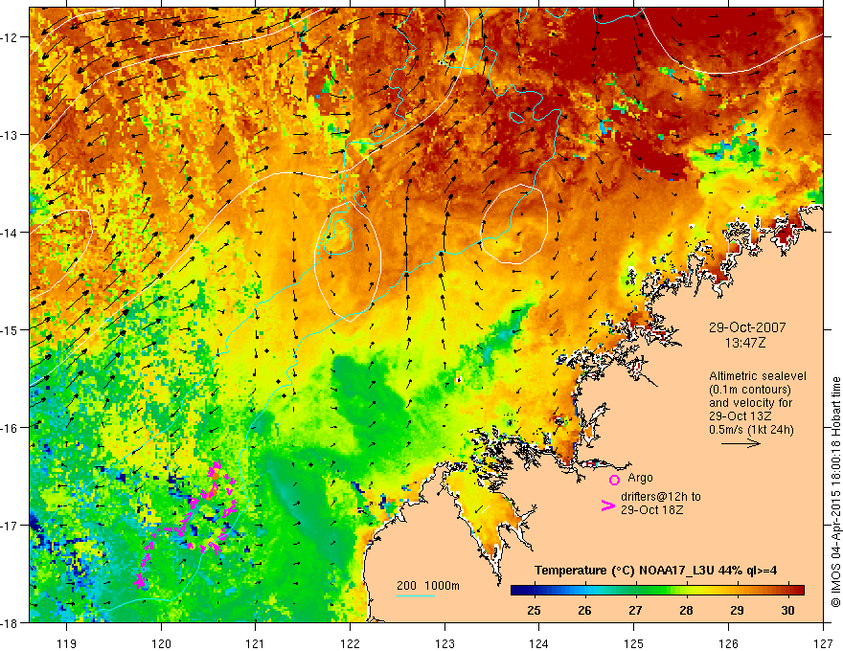This screenshot has width=843, height=651.
Task: Click the IMOS copyright vertical text
Action: click(835, 492)
